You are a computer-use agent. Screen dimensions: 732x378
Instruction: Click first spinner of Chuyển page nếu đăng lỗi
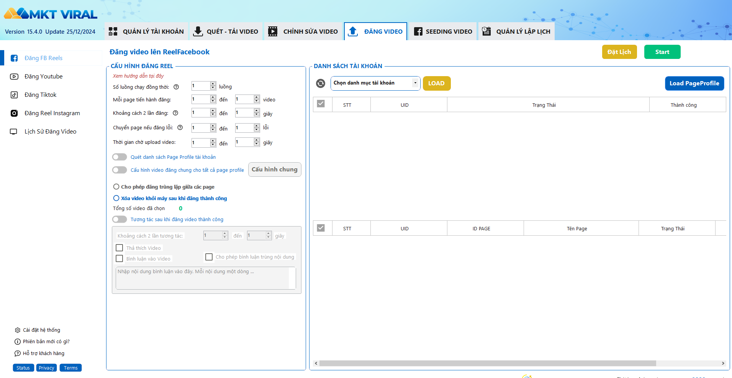(x=204, y=128)
